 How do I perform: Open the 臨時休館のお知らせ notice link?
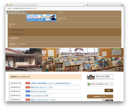51,83
